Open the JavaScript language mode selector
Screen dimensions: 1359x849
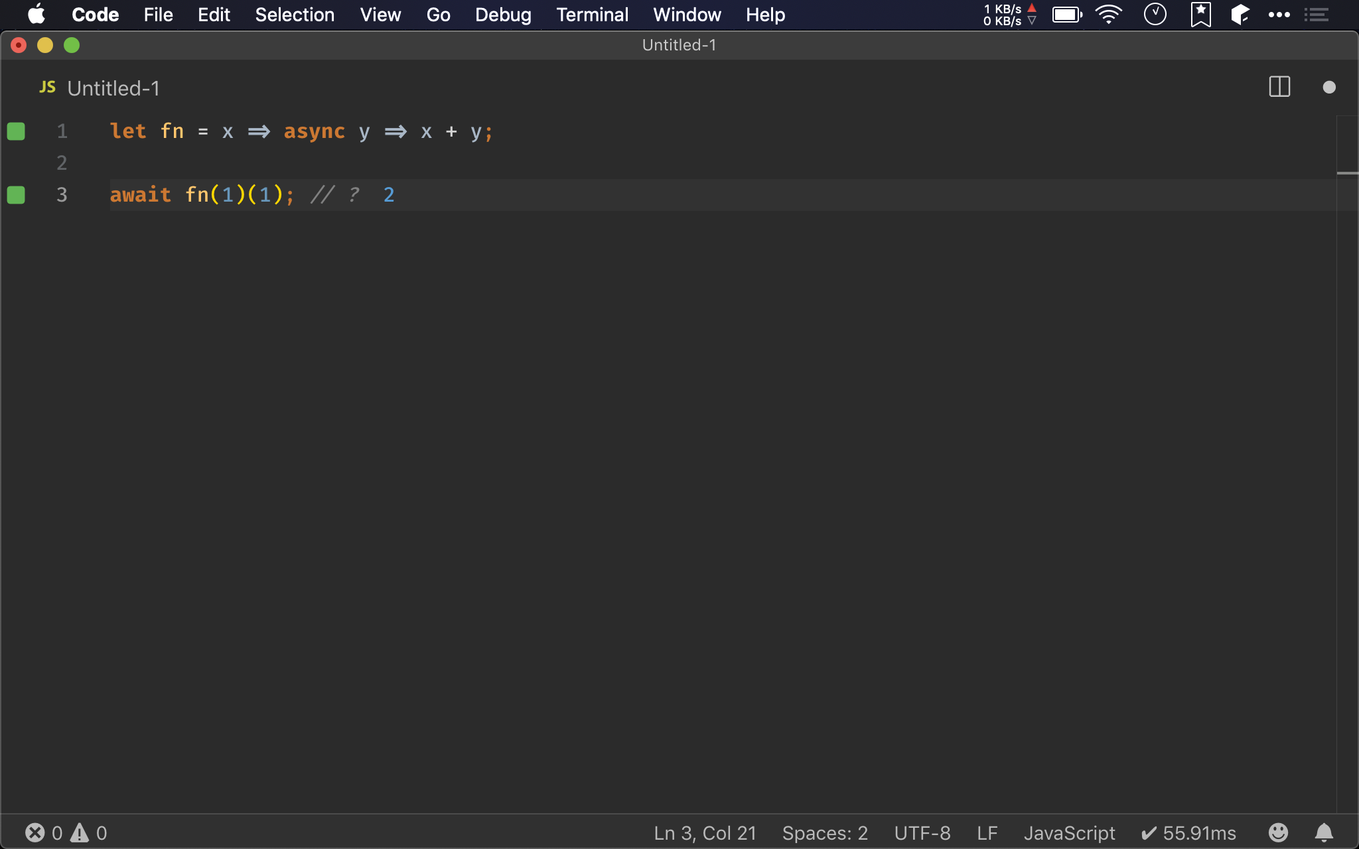pos(1068,832)
